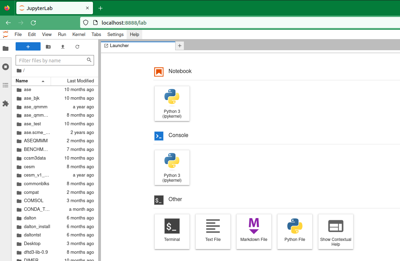Image resolution: width=400 pixels, height=261 pixels.
Task: Open the running terminals and kernels panel
Action: pos(6,66)
